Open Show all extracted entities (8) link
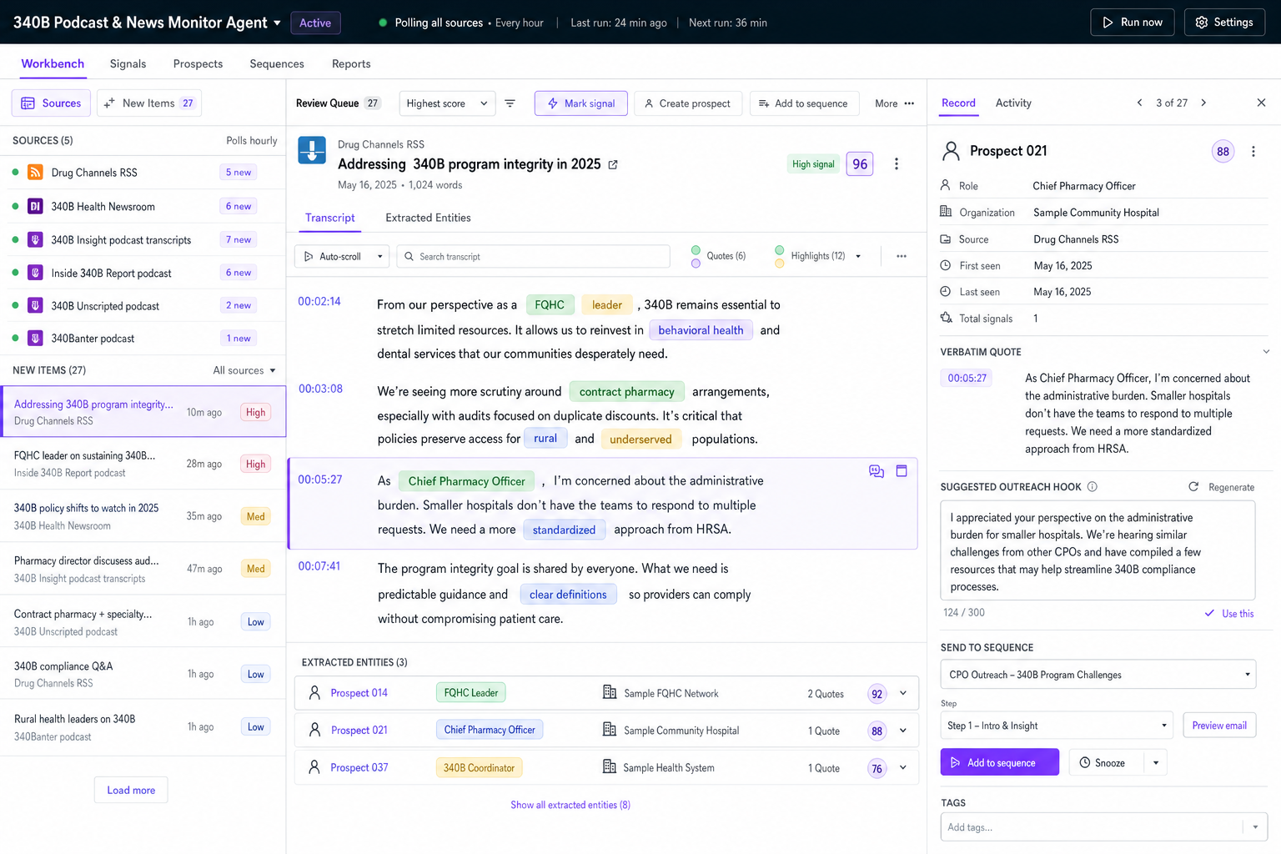The height and width of the screenshot is (854, 1281). click(570, 805)
